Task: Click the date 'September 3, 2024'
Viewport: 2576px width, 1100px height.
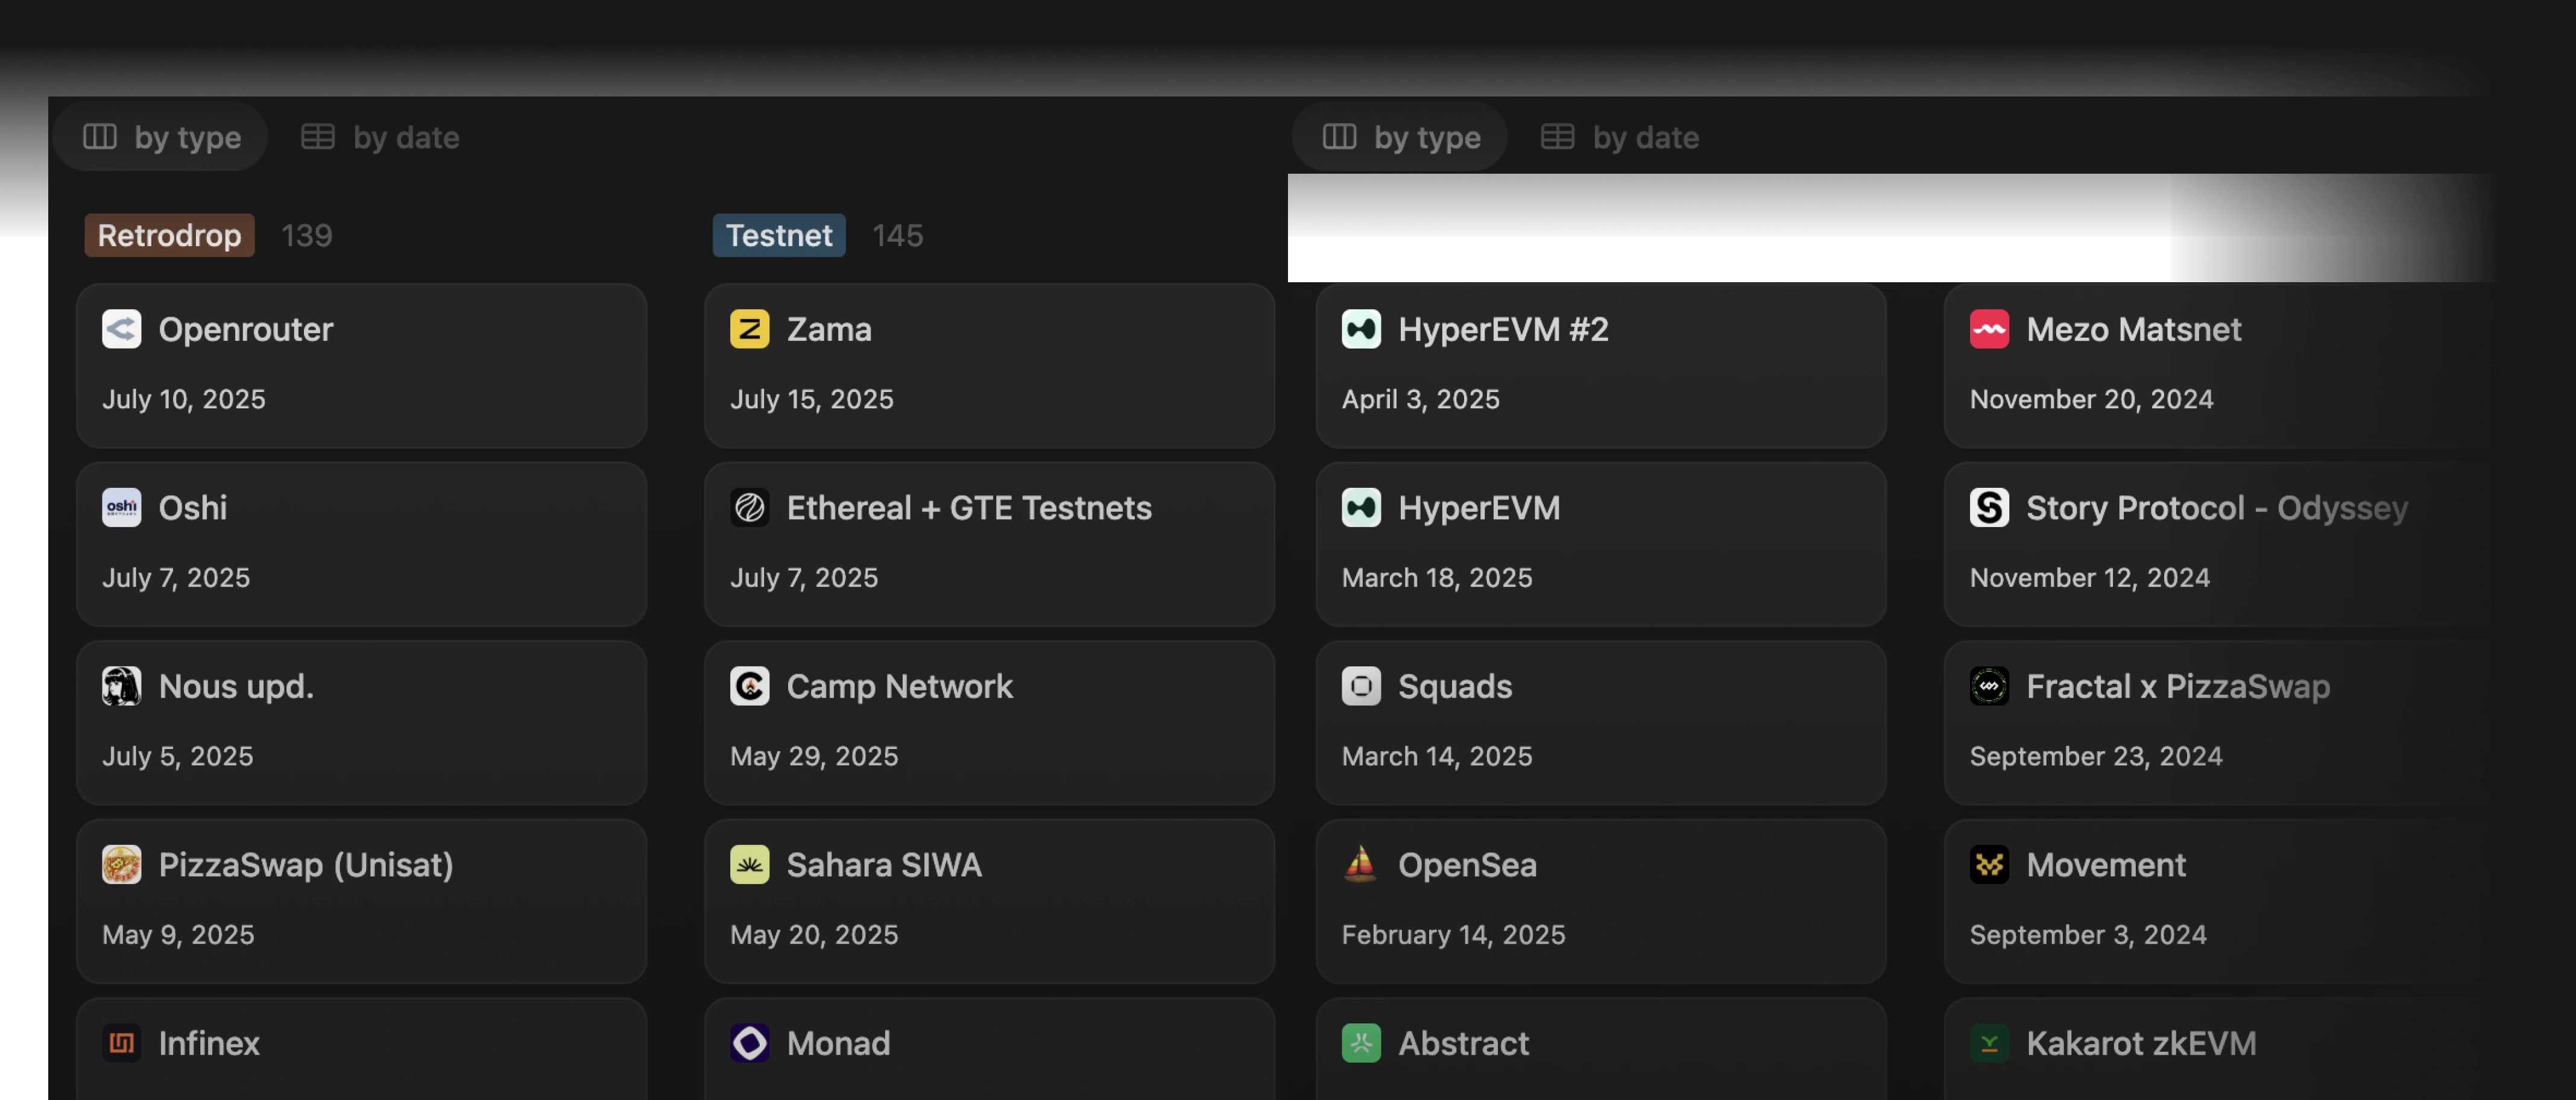Action: [x=2088, y=934]
